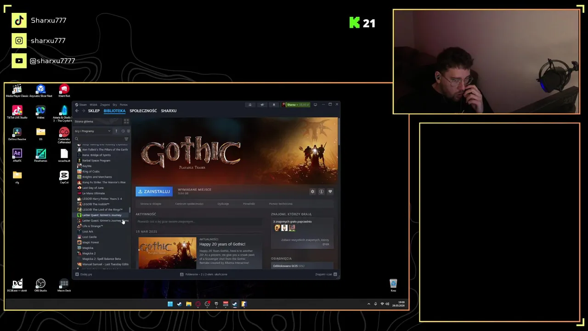Open the Strona w sklepie link
The height and width of the screenshot is (331, 588).
pyautogui.click(x=151, y=204)
